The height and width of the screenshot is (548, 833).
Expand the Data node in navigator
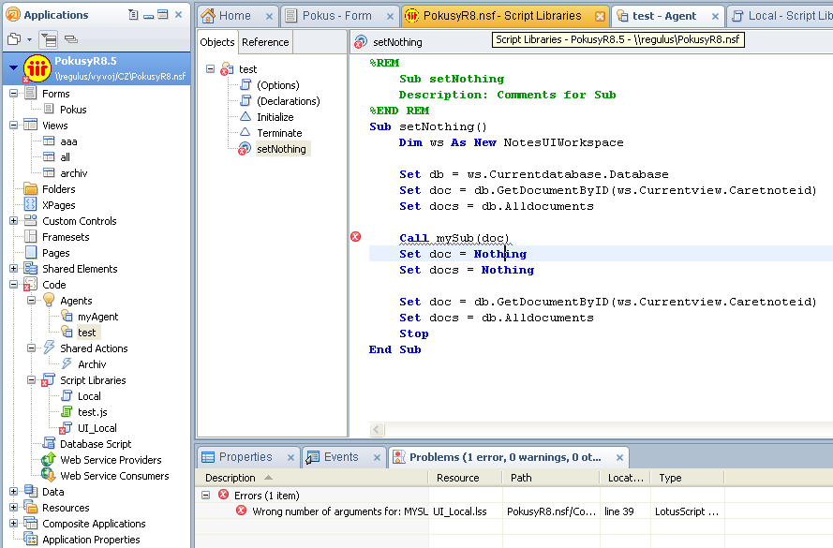pyautogui.click(x=14, y=492)
